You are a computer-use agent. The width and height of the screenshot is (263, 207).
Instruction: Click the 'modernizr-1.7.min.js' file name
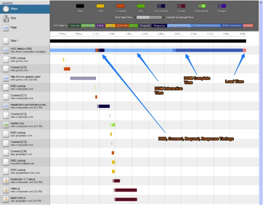point(23,179)
